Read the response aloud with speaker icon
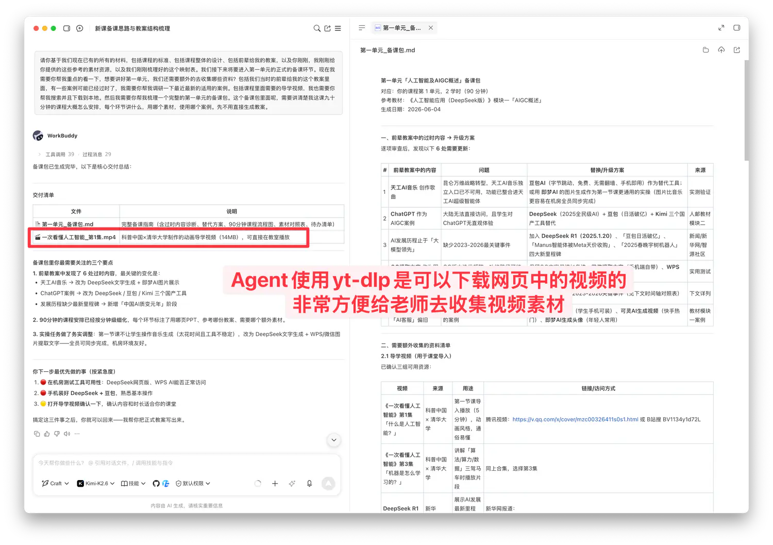Viewport: 773px width, 545px height. click(67, 434)
